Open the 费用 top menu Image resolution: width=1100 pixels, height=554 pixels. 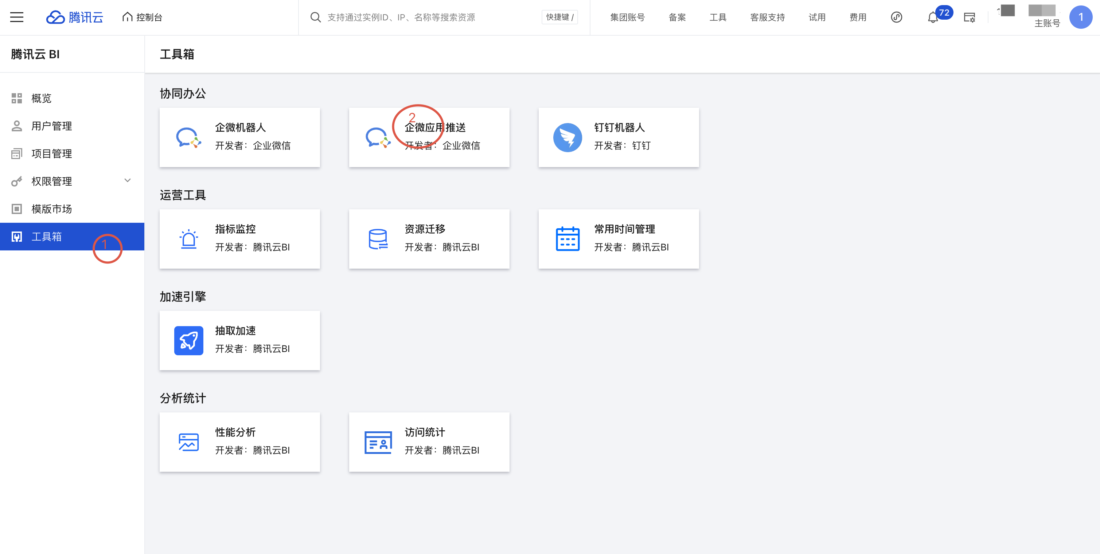coord(858,17)
